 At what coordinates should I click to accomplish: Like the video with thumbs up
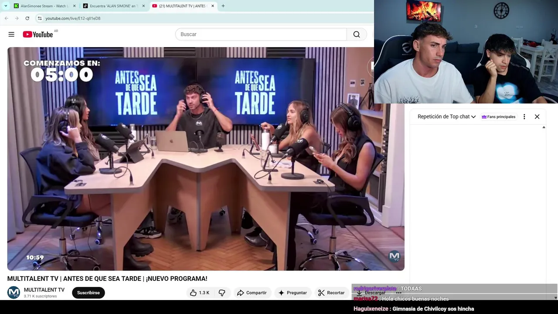(200, 293)
